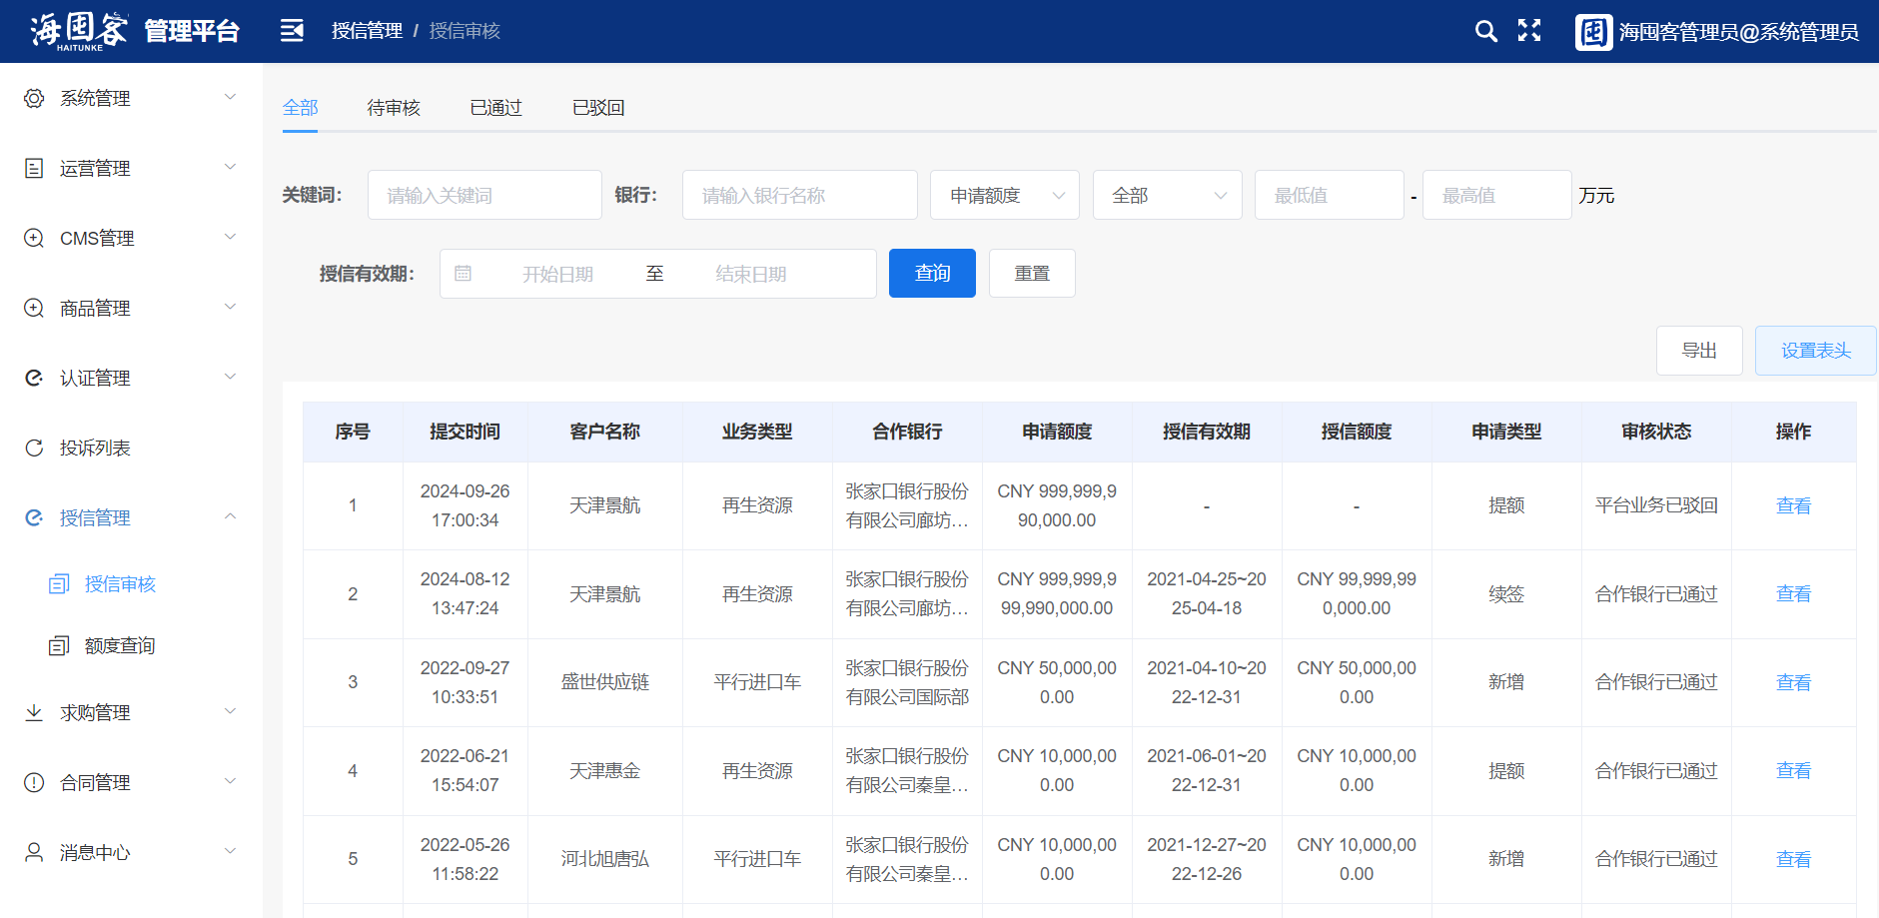1879x918 pixels.
Task: Click the 运营管理 document icon
Action: pos(34,168)
